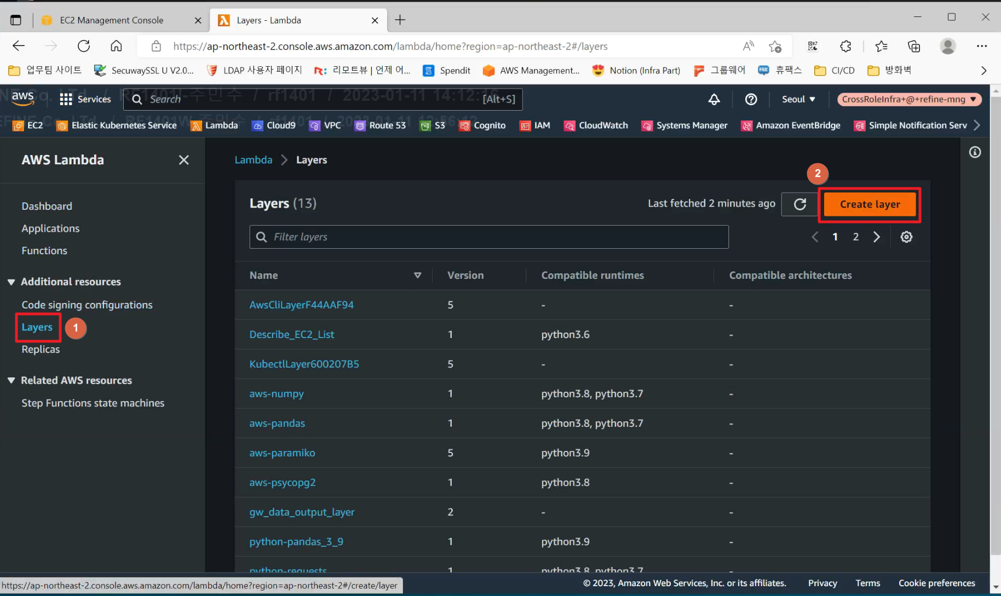
Task: Open a new browser tab
Action: click(400, 20)
